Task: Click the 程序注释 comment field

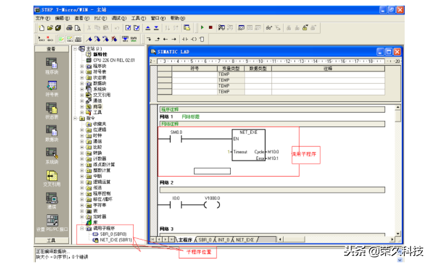Action: pos(272,109)
